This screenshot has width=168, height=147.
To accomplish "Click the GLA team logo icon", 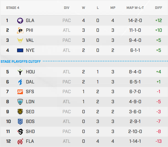I will [x=20, y=20].
